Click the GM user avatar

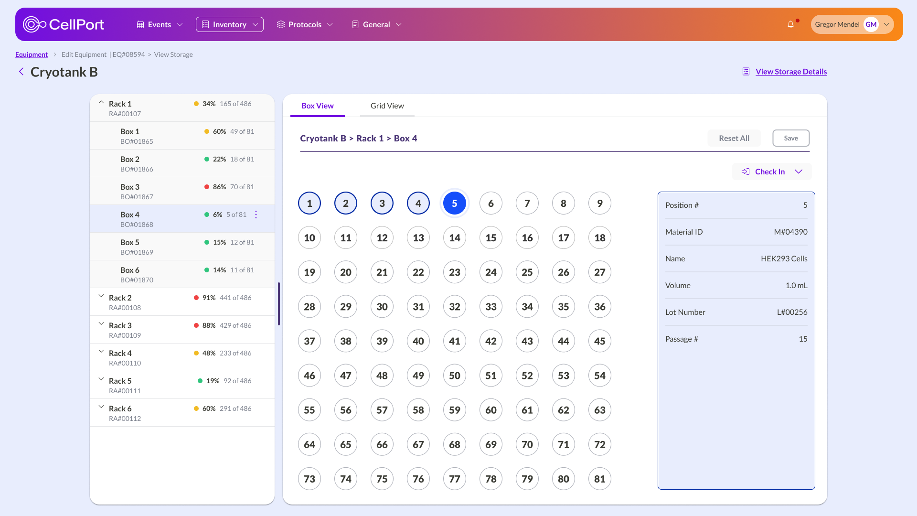pyautogui.click(x=871, y=24)
